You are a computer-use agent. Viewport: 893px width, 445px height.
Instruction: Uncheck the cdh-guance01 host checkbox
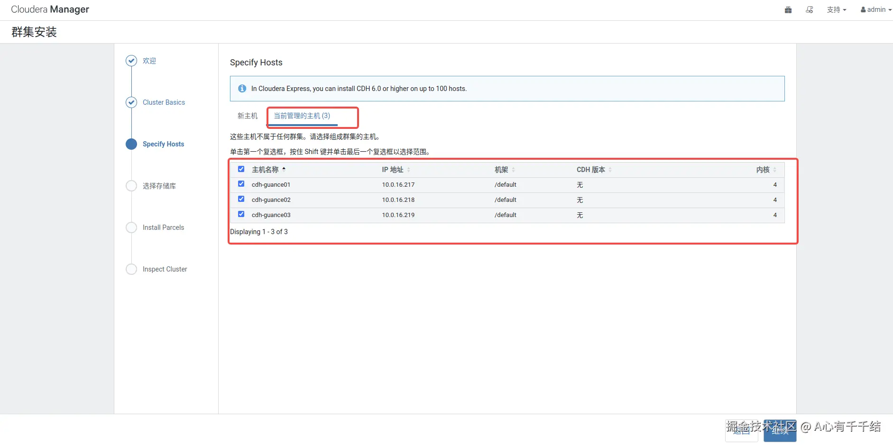click(x=241, y=184)
